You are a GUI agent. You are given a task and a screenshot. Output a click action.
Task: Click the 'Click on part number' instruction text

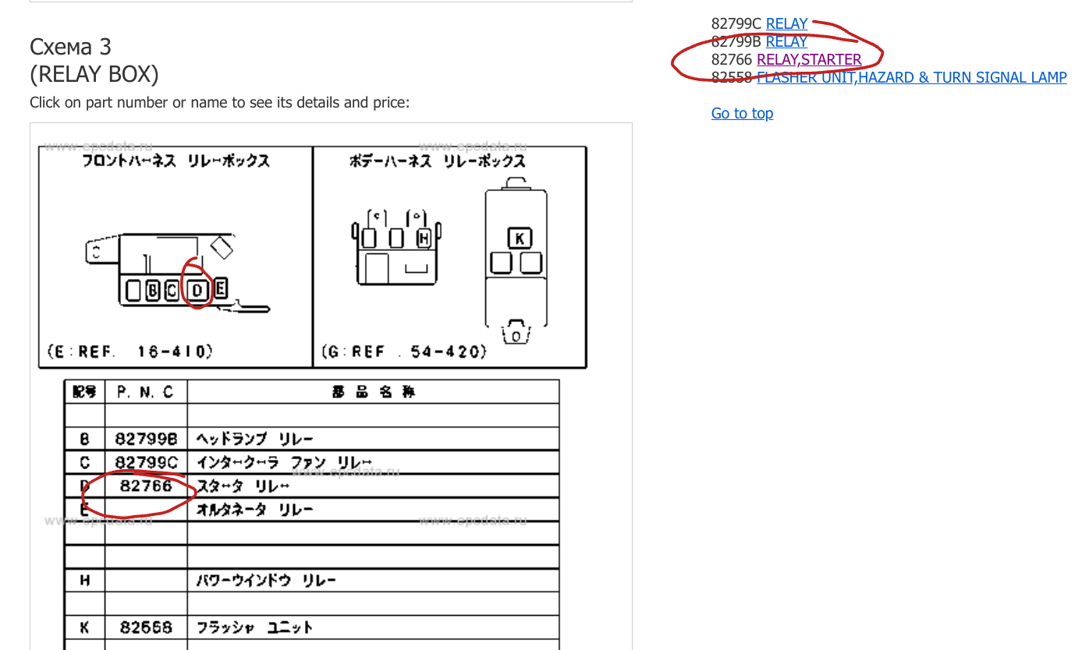click(219, 103)
